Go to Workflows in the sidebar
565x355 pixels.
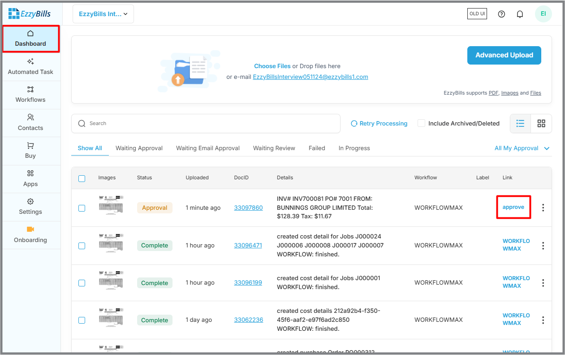[x=30, y=95]
